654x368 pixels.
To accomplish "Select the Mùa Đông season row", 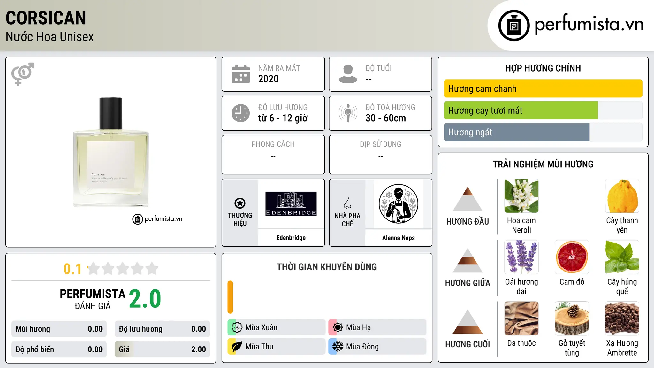I will (x=377, y=347).
